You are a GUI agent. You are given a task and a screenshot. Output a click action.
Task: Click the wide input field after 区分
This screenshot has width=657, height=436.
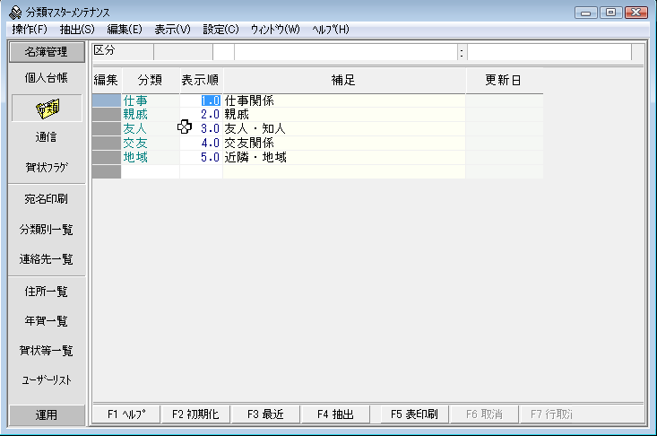click(346, 52)
